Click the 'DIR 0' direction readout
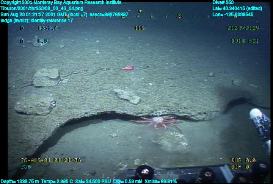 (240, 167)
